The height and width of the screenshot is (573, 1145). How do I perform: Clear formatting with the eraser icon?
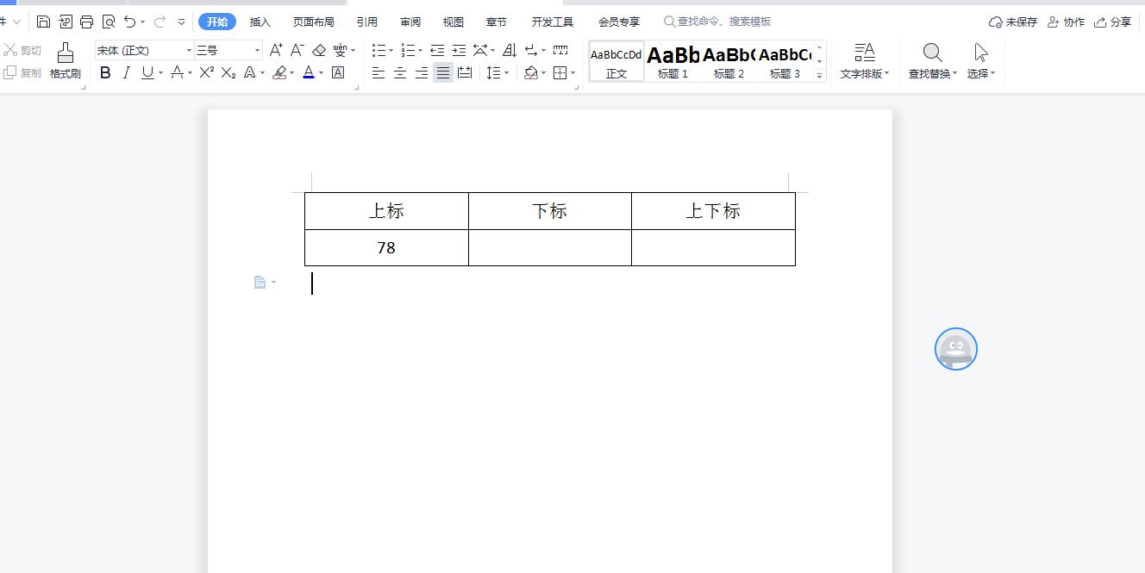(319, 50)
